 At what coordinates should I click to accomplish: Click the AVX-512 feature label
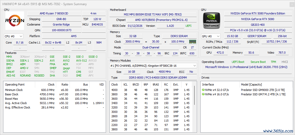(81, 61)
